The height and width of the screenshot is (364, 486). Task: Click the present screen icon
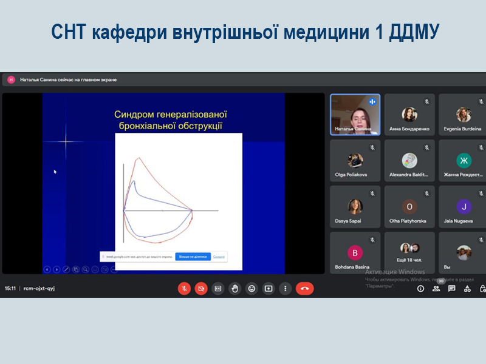point(269,289)
